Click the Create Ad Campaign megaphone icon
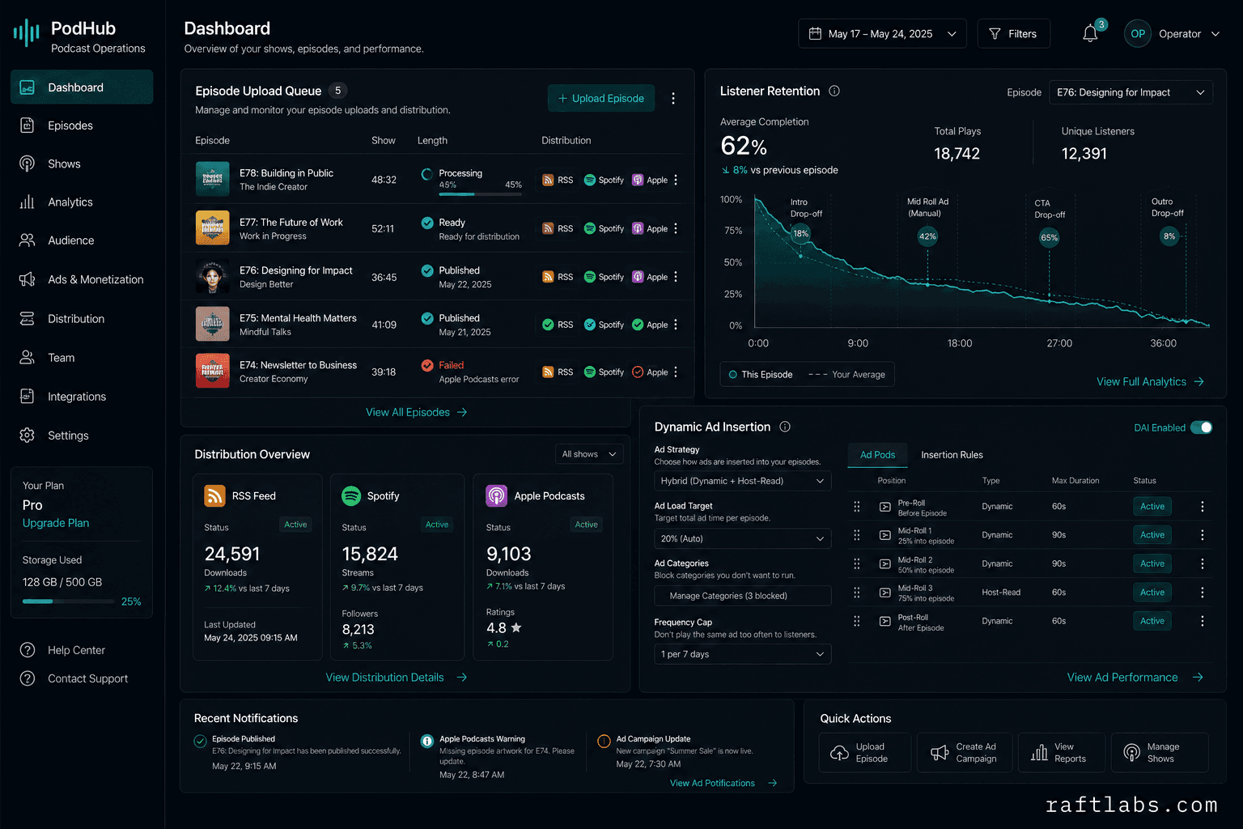This screenshot has height=829, width=1243. pyautogui.click(x=940, y=753)
